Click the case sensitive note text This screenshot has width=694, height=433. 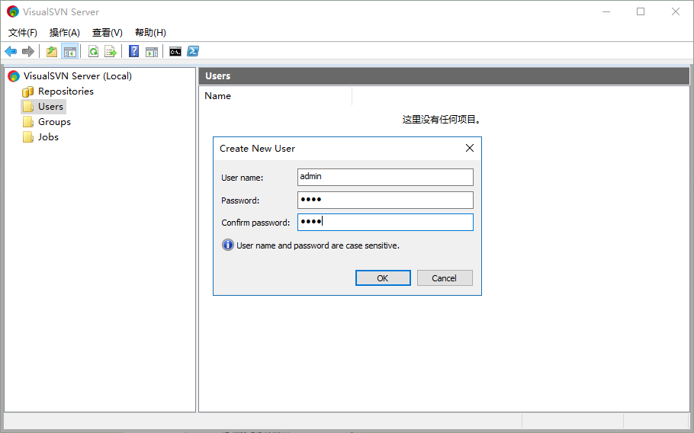[318, 245]
